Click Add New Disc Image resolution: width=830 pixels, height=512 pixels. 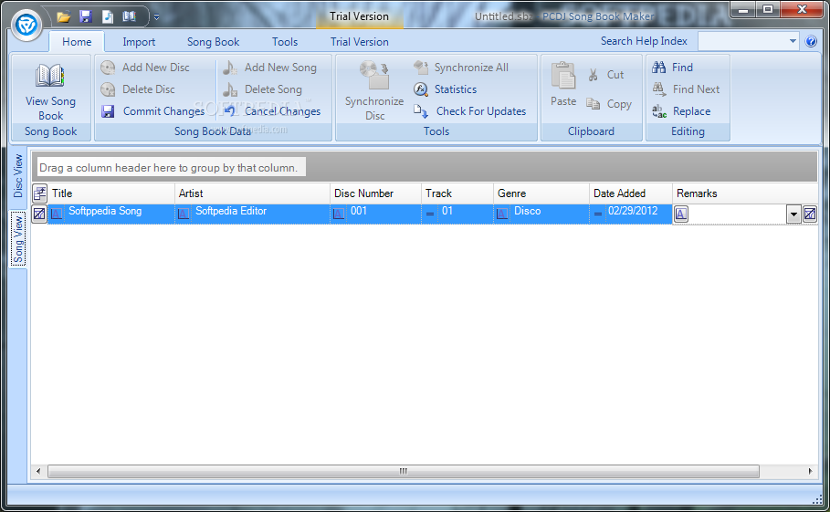pos(145,68)
